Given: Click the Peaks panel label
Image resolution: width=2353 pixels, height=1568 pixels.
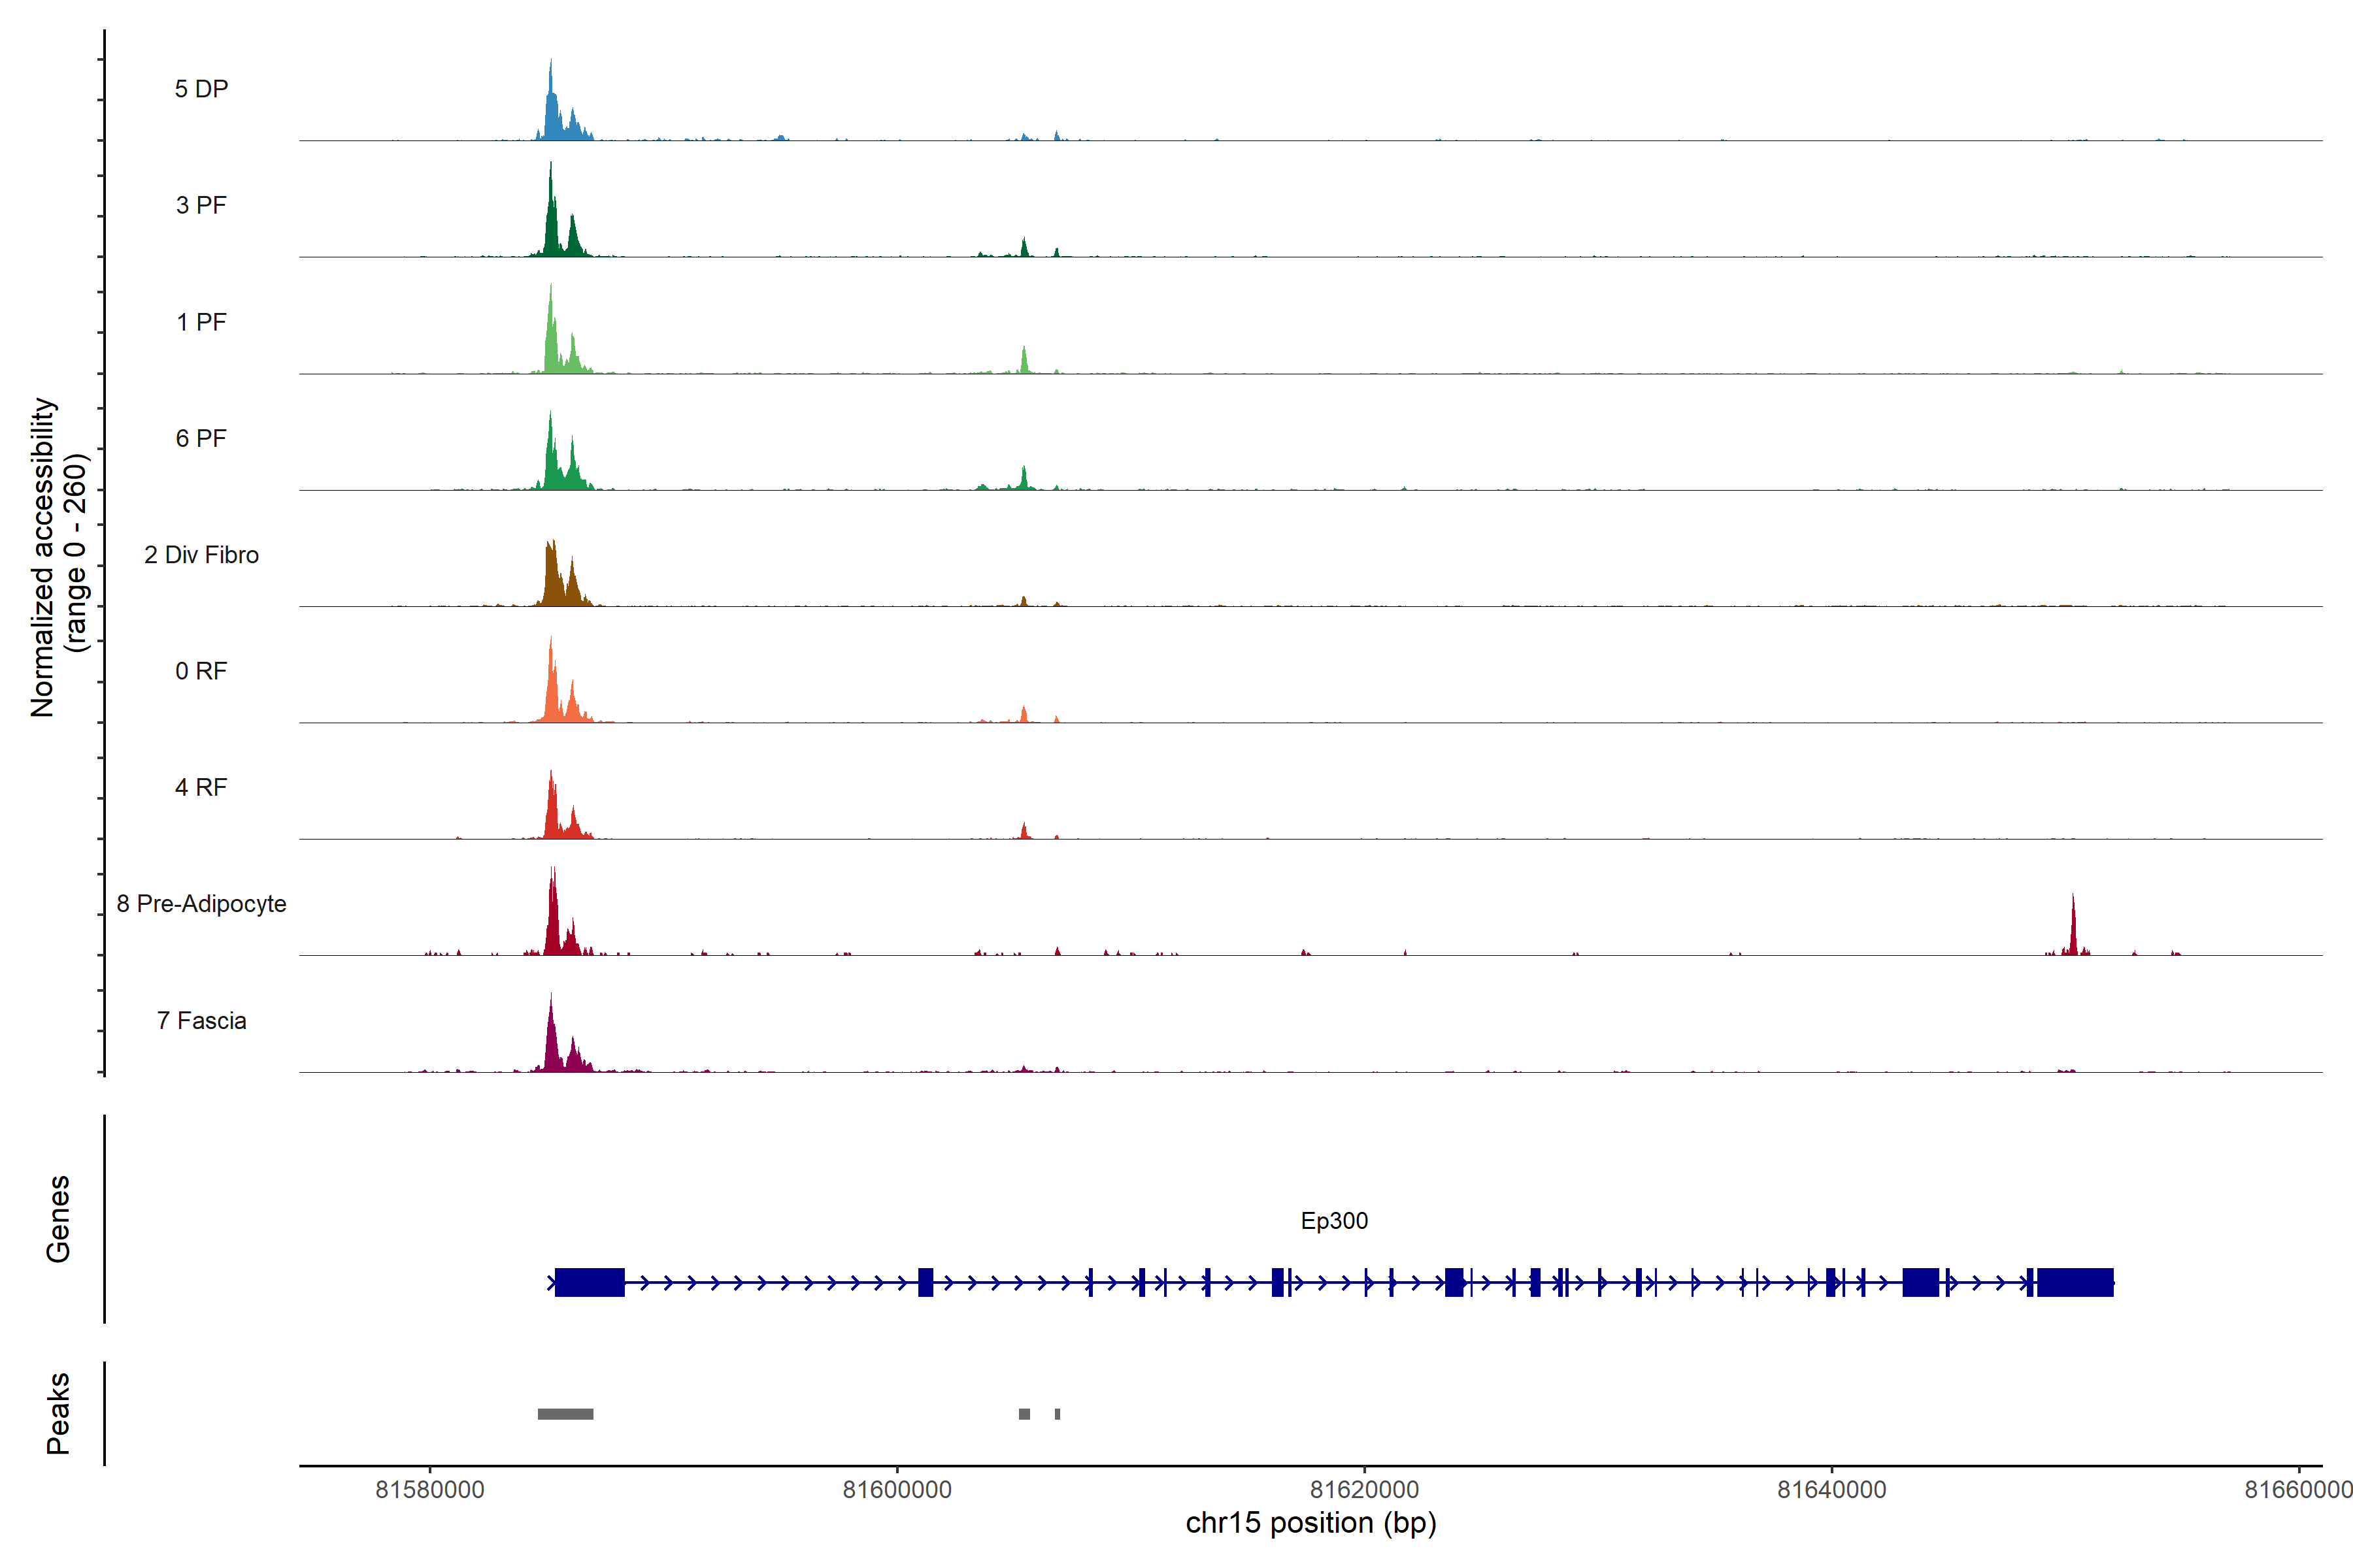Looking at the screenshot, I should point(58,1413).
